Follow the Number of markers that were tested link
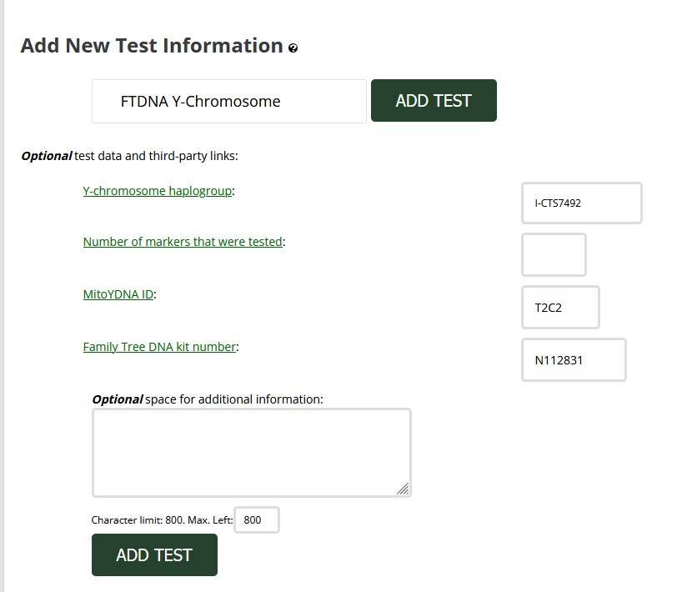The image size is (697, 592). [x=183, y=242]
